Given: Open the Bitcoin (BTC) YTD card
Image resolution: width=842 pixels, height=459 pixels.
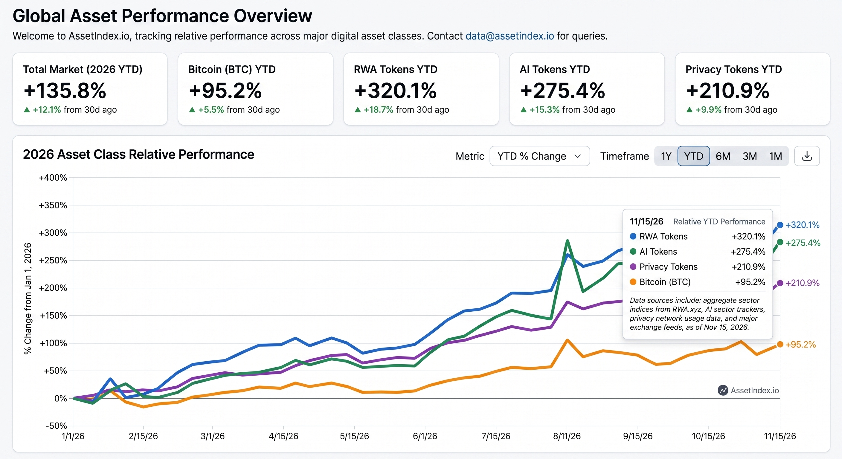Looking at the screenshot, I should pyautogui.click(x=256, y=89).
